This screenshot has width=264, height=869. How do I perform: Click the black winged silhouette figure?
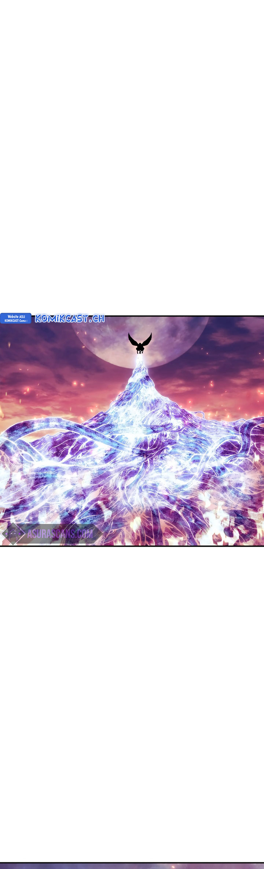tap(140, 343)
